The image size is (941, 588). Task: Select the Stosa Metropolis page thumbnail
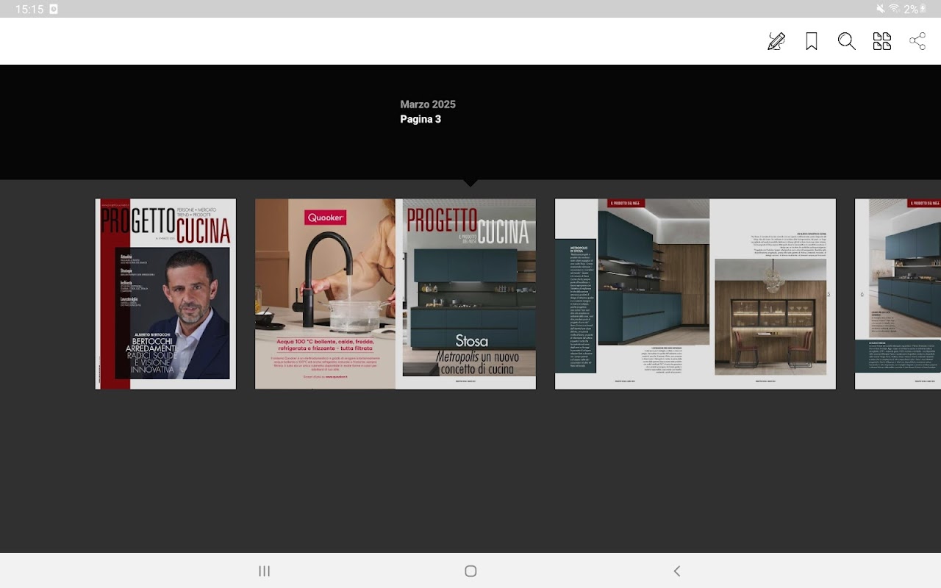[466, 294]
